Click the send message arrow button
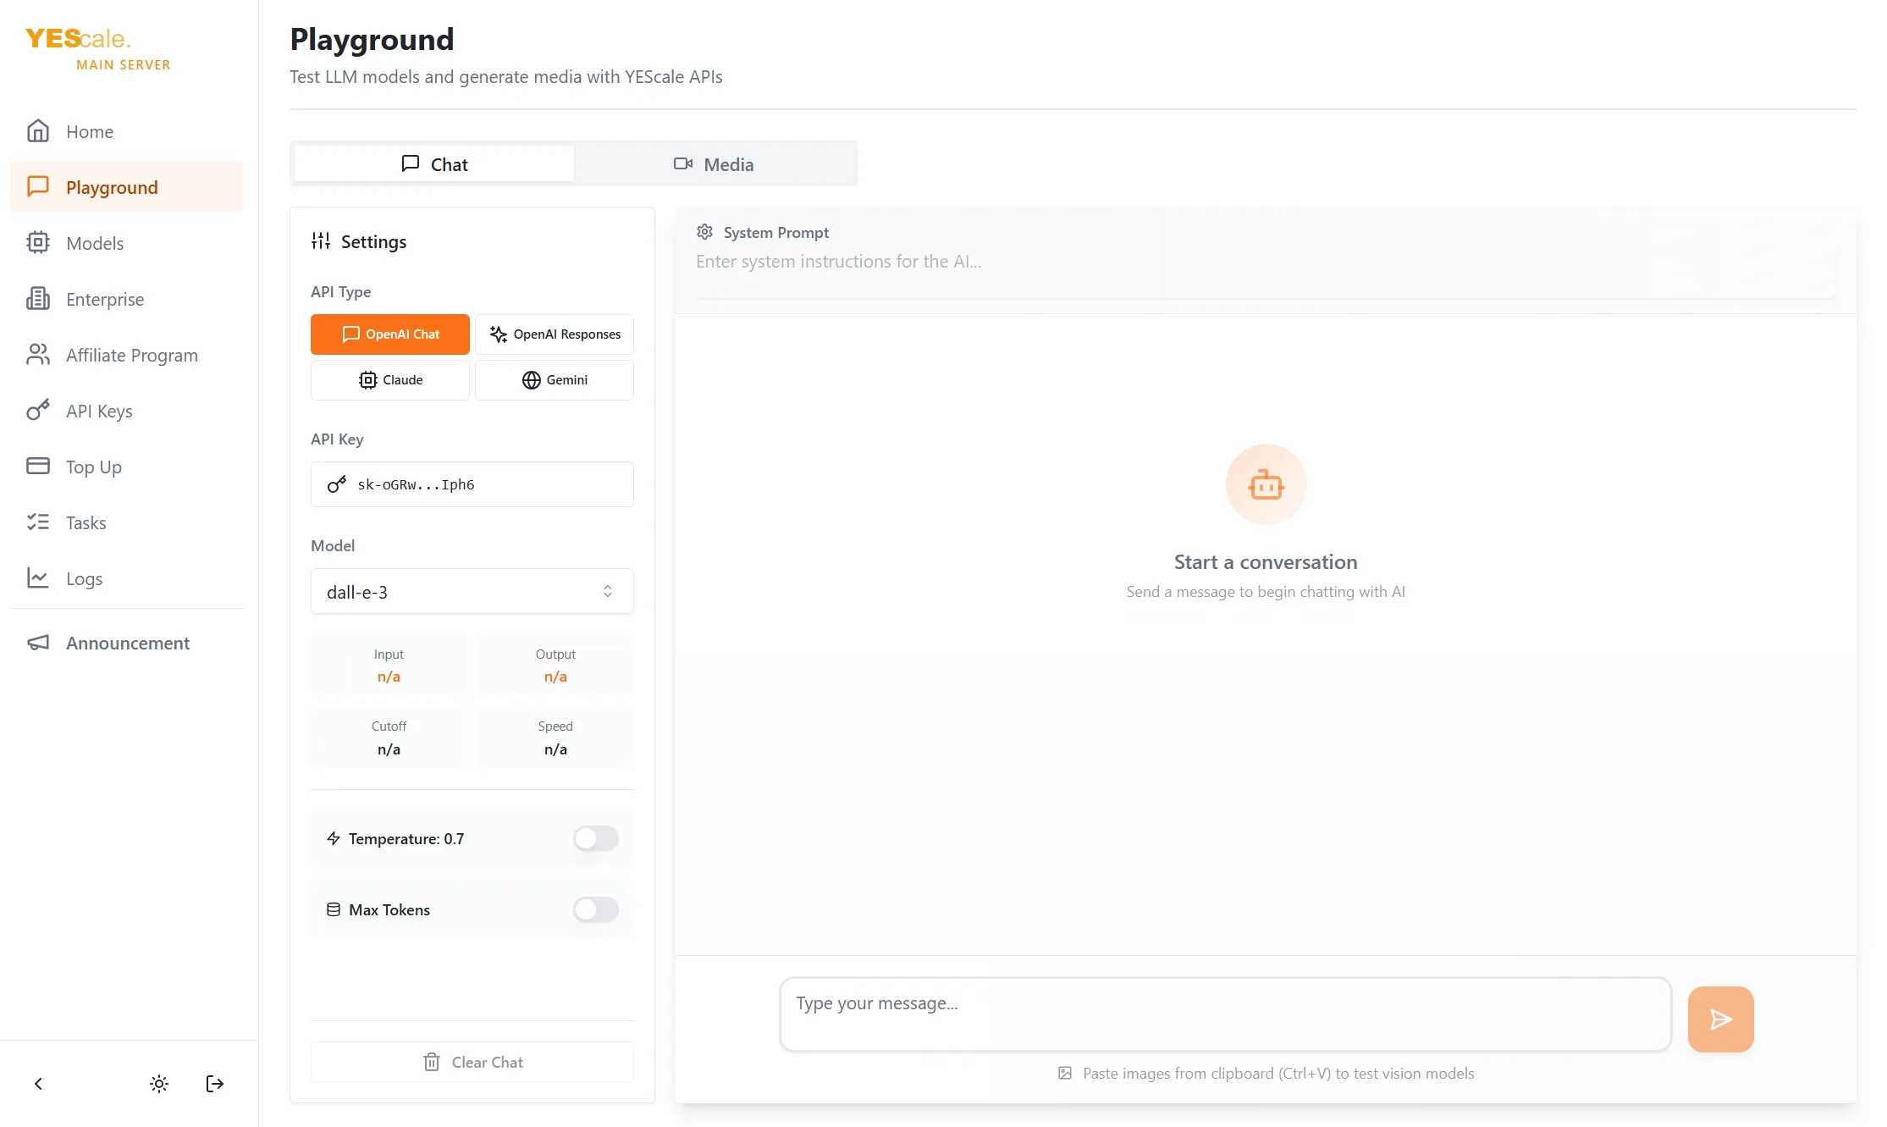This screenshot has height=1127, width=1887. 1719,1019
